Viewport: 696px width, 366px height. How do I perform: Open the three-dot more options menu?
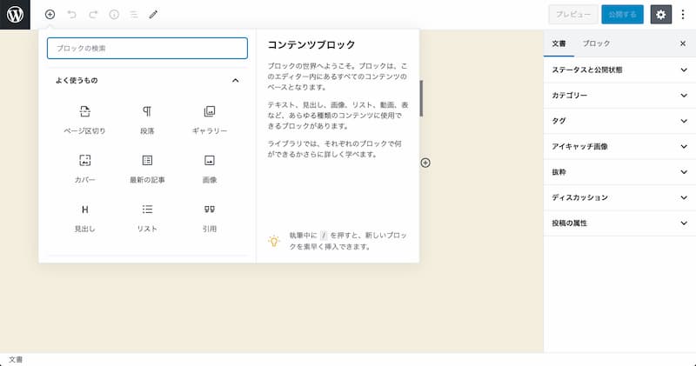tap(683, 15)
